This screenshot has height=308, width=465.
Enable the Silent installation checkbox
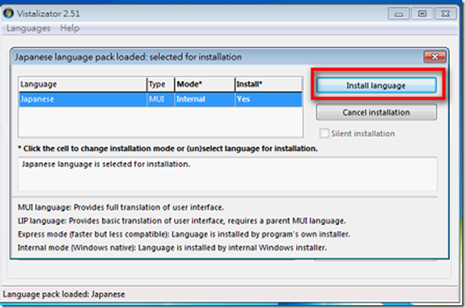(x=324, y=133)
